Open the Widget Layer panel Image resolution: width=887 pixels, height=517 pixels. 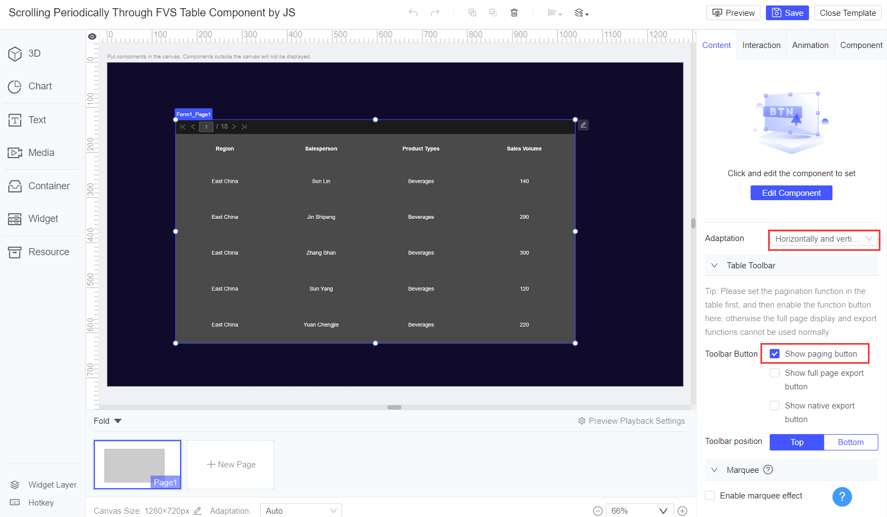(x=43, y=485)
